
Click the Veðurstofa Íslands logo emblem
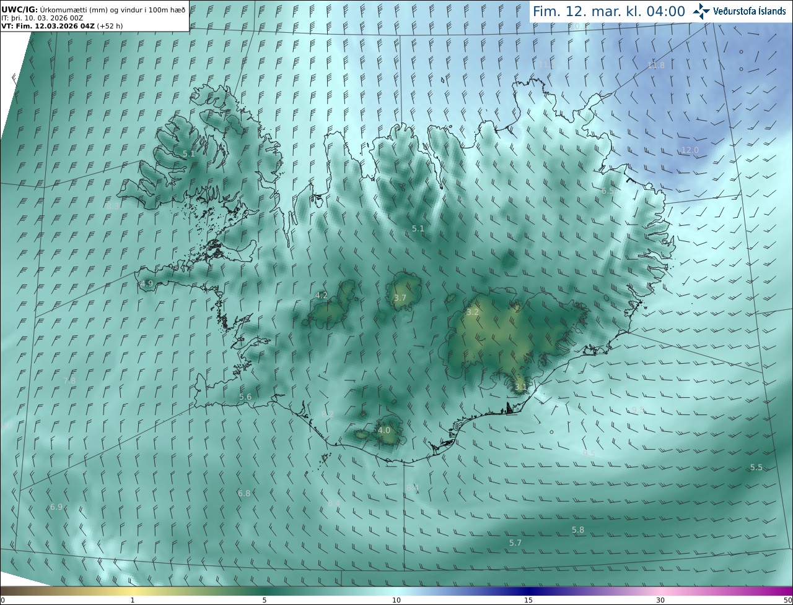[702, 11]
